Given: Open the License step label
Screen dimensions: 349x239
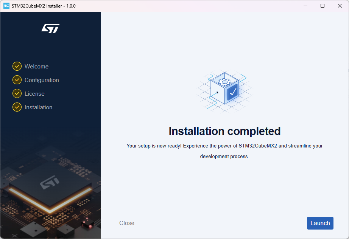Looking at the screenshot, I should pyautogui.click(x=34, y=94).
